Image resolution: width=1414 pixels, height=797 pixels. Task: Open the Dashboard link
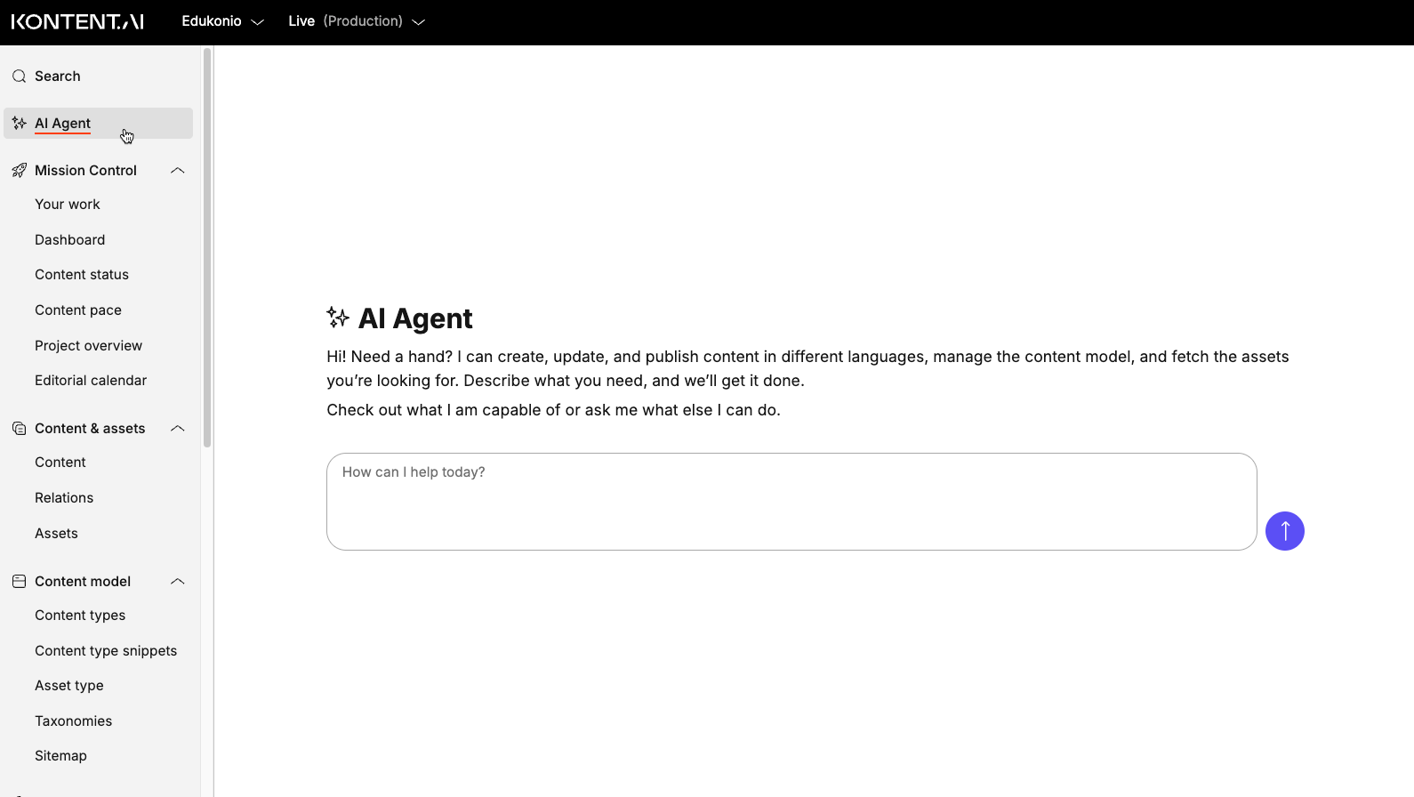(x=70, y=240)
